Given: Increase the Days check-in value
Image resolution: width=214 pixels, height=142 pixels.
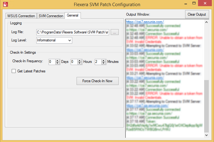Looking at the screenshot, I should pos(57,60).
